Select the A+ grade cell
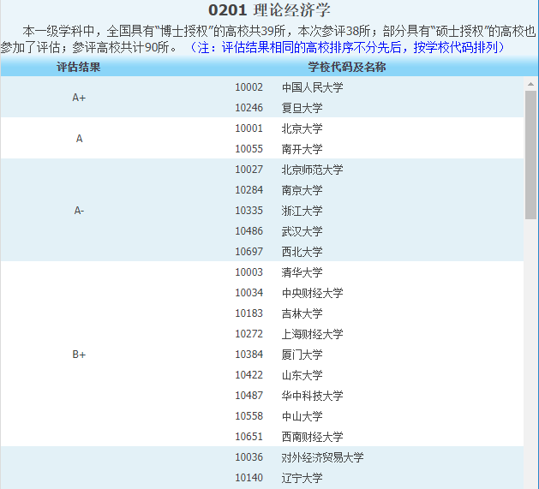This screenshot has height=489, width=539. (79, 98)
